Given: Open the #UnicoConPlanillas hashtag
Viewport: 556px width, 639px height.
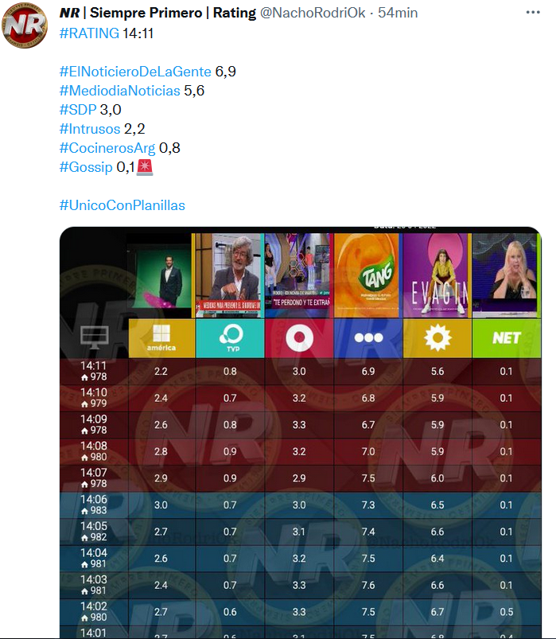Looking at the screenshot, I should 122,205.
